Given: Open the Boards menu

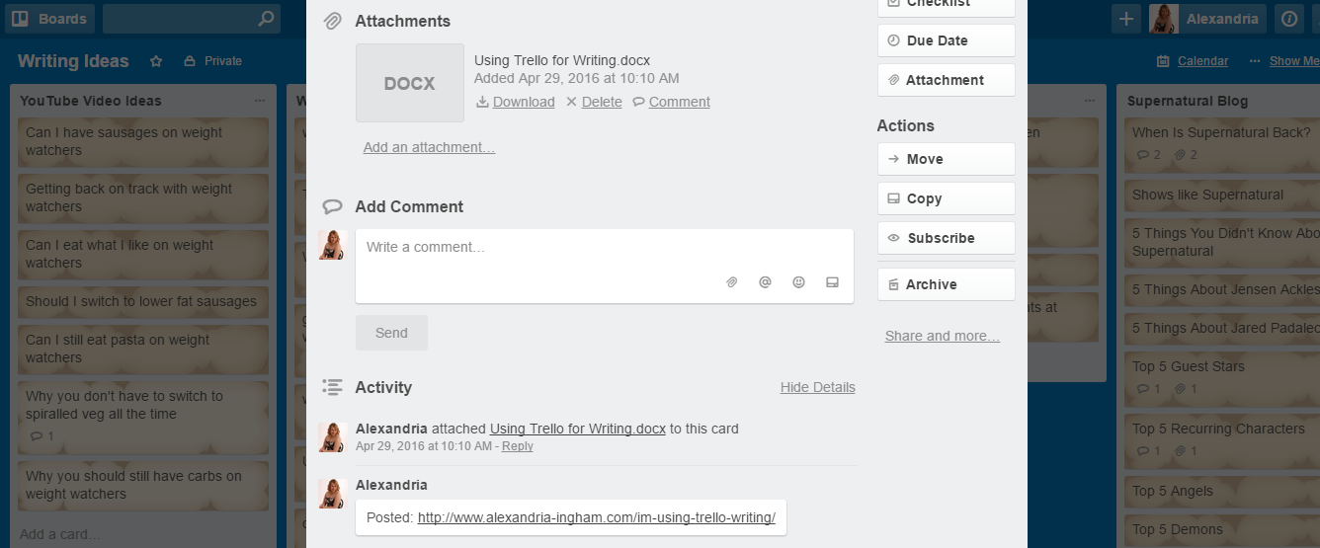Looking at the screenshot, I should tap(48, 19).
